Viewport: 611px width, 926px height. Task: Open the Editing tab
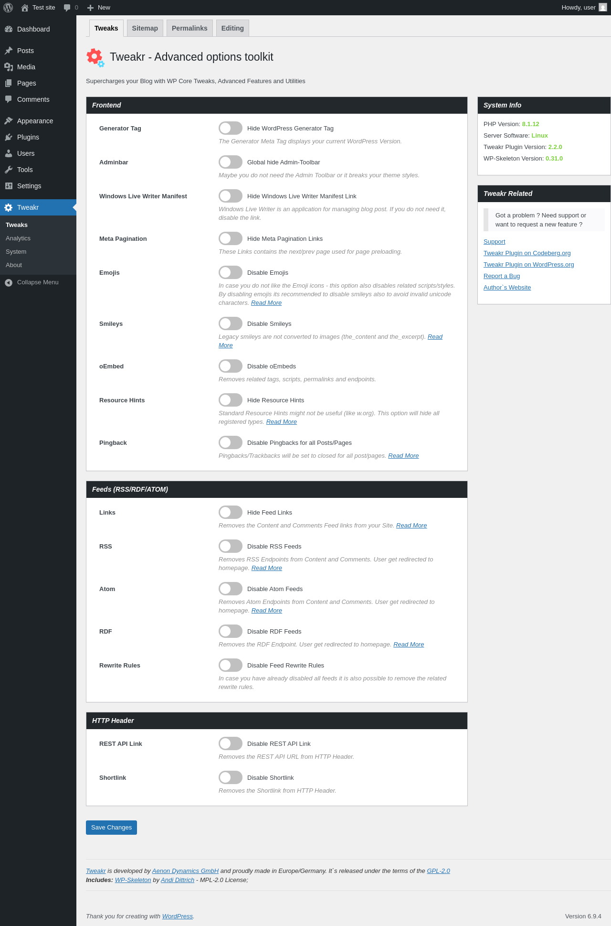click(232, 28)
